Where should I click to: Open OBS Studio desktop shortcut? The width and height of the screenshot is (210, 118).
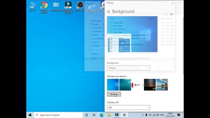coord(80,7)
